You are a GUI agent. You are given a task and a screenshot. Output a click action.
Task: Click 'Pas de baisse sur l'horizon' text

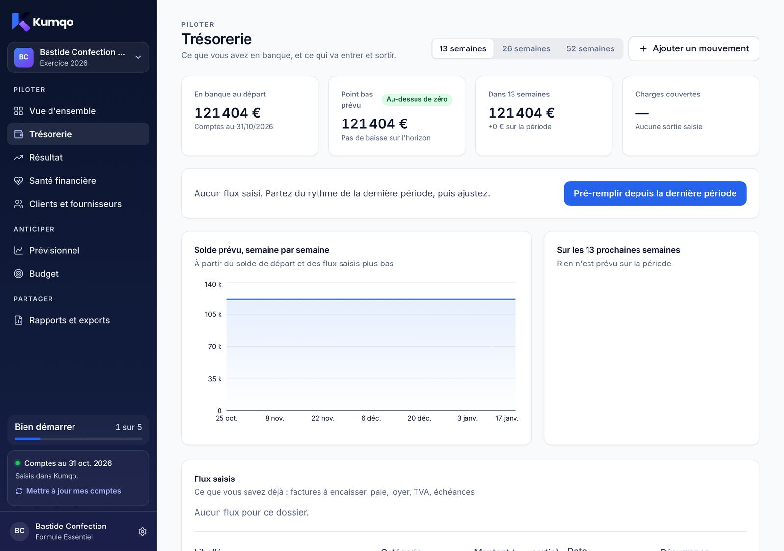click(x=386, y=138)
